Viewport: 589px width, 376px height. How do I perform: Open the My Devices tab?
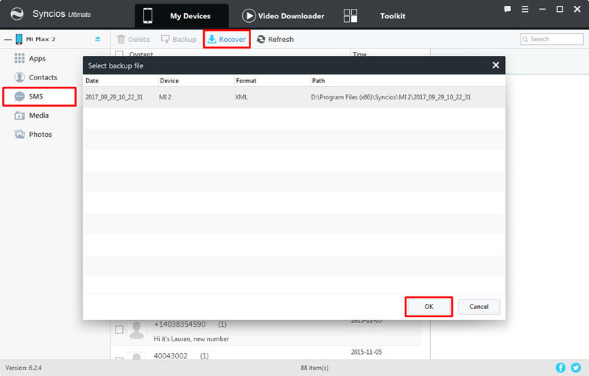pyautogui.click(x=182, y=15)
